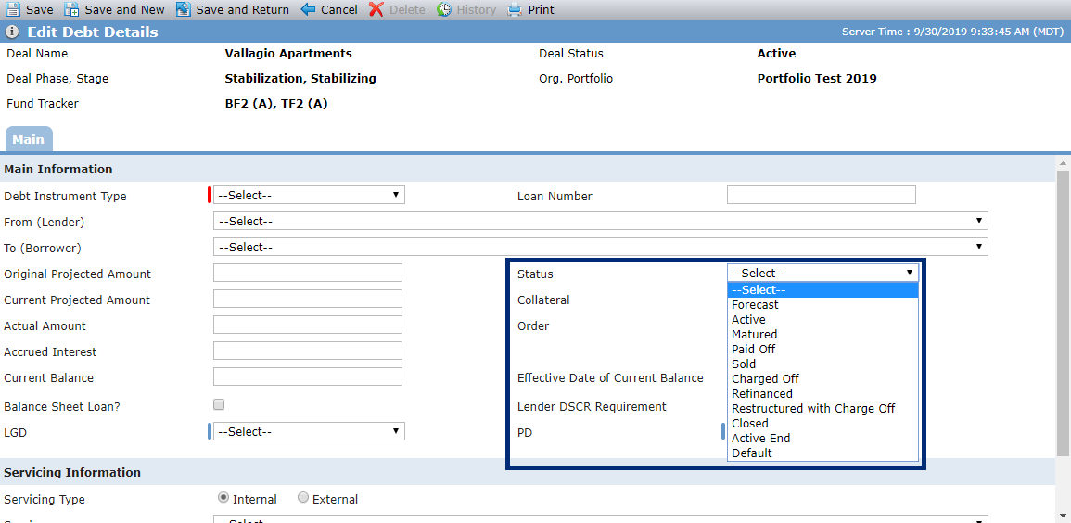Screen dimensions: 1071x523
Task: Open the From (Lender) dropdown
Action: tap(600, 221)
